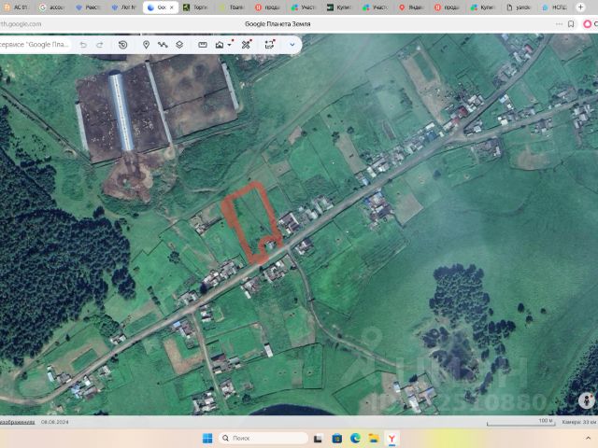This screenshot has width=598, height=448.
Task: Open the map layers stack icon
Action: [179, 45]
